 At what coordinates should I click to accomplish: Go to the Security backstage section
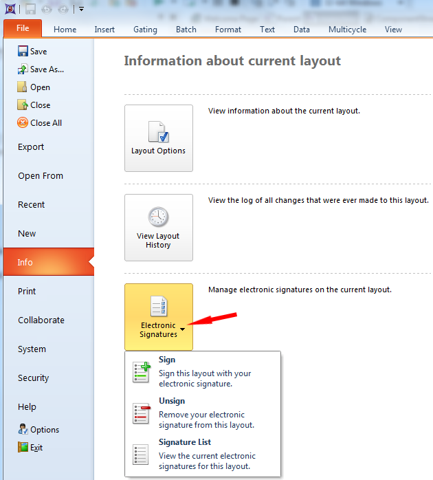pos(34,378)
